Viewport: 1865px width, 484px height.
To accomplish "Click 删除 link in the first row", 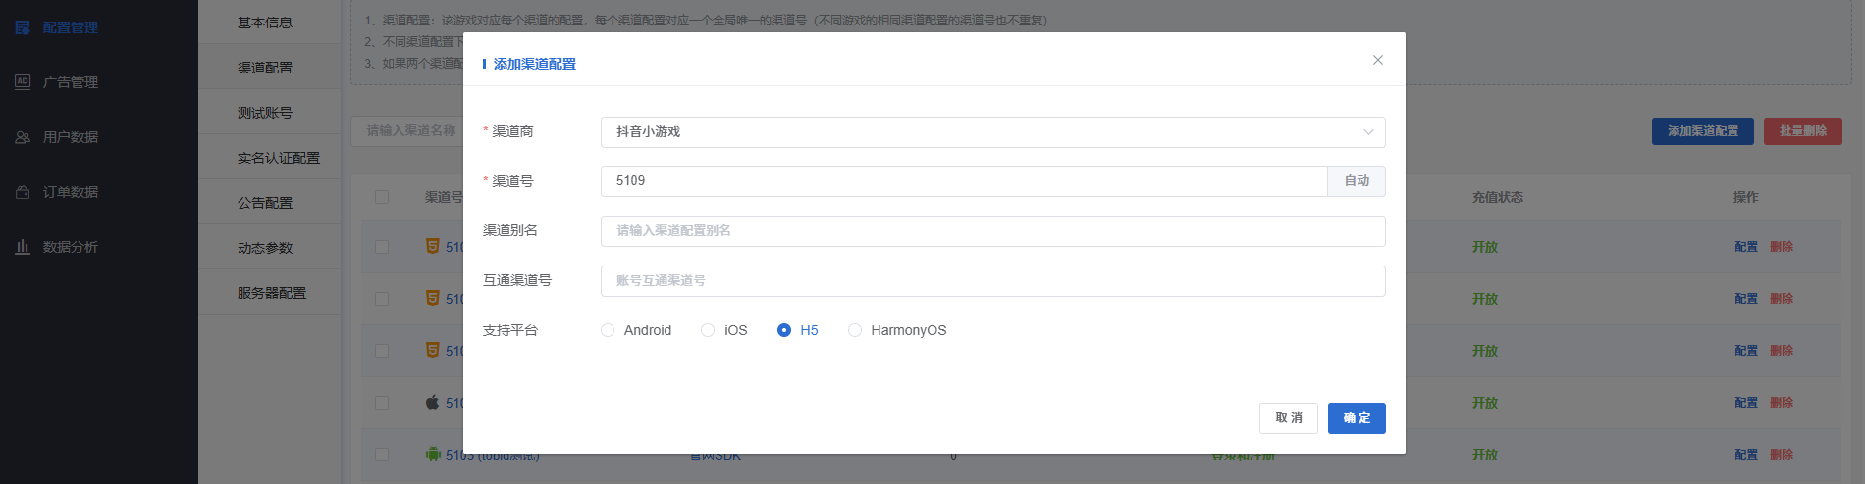I will point(1782,247).
